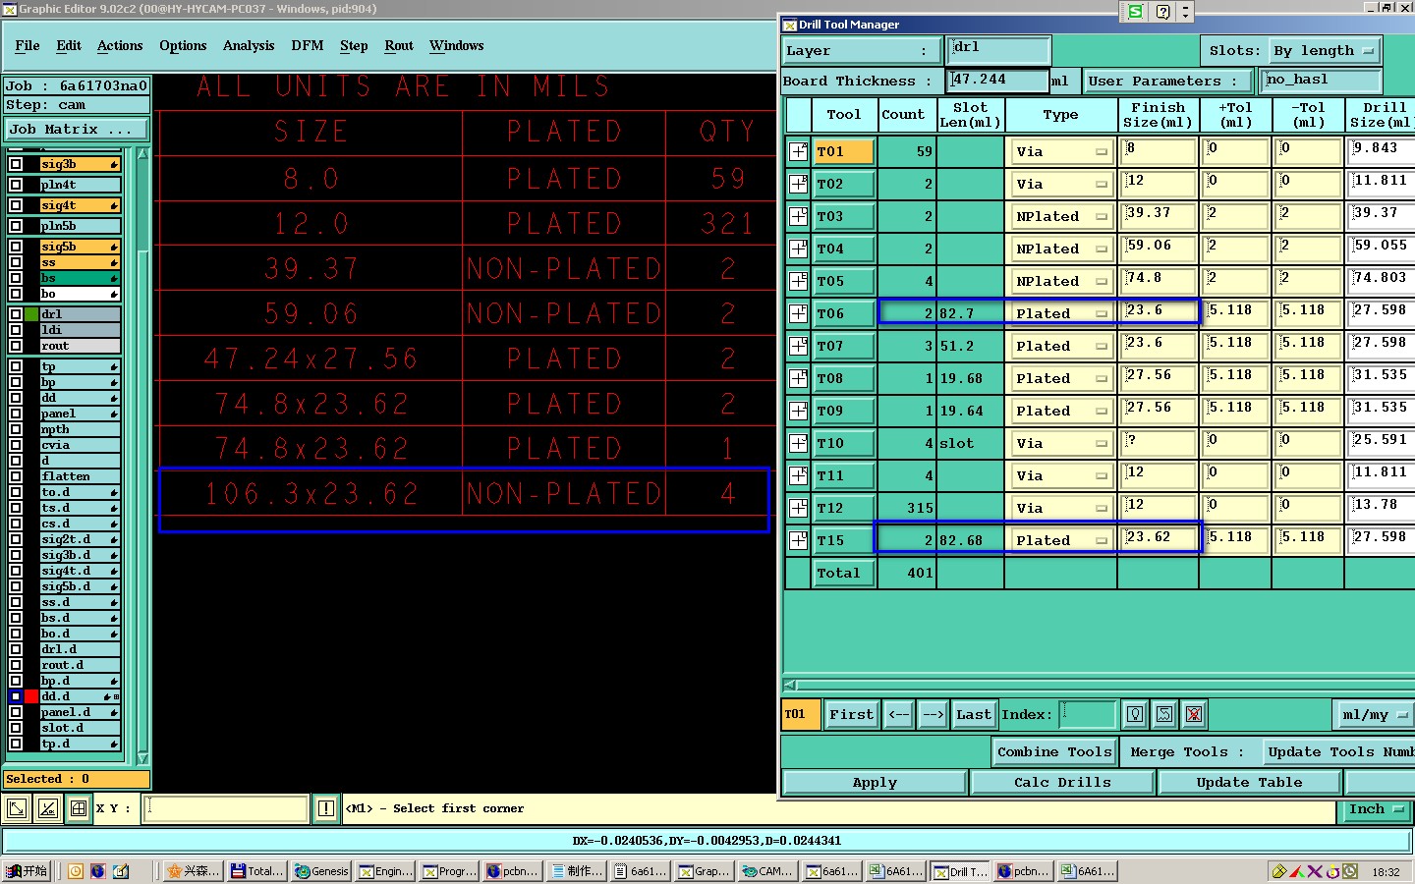Click layer list vertical scrollbar
Viewport: 1415px width, 884px height.
(142, 456)
